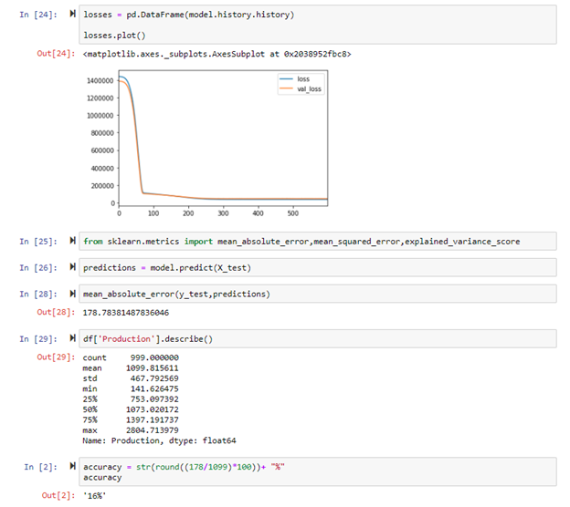This screenshot has width=570, height=507.
Task: Click the df['Production'].describe() code cell
Action: 147,338
